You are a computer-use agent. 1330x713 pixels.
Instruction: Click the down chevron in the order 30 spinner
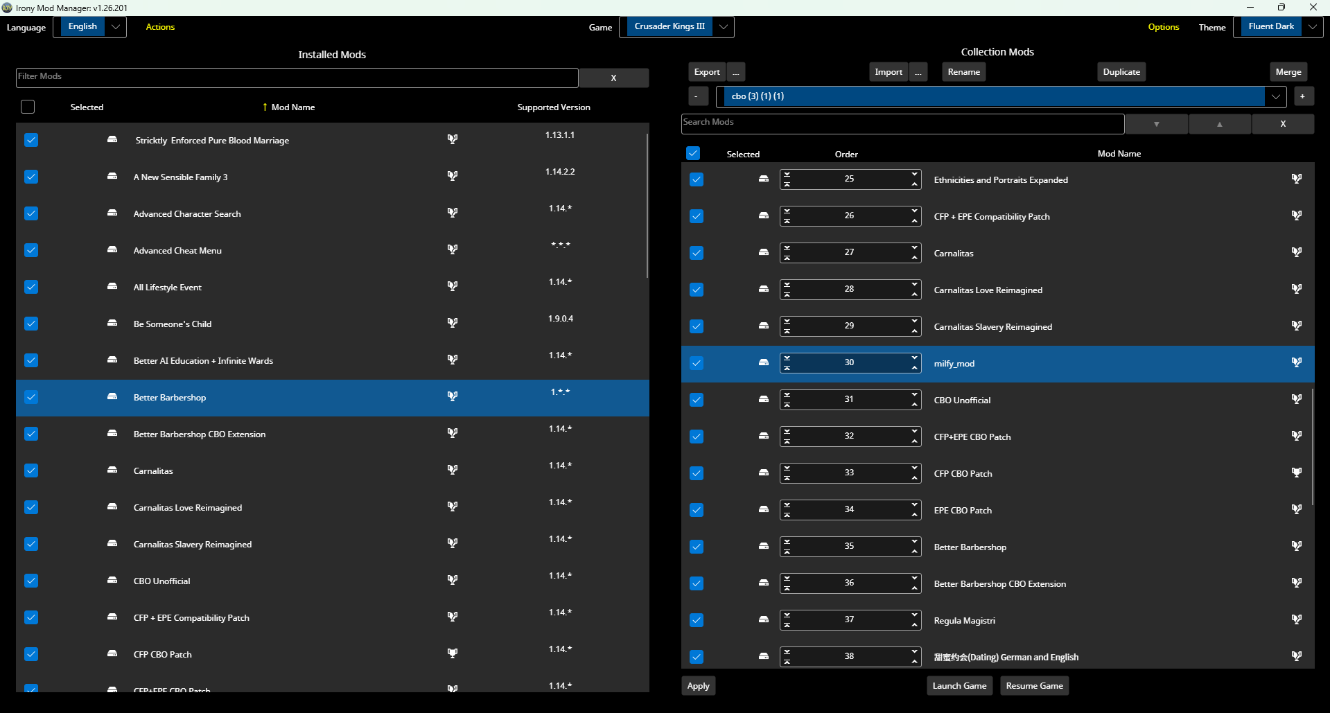point(915,358)
